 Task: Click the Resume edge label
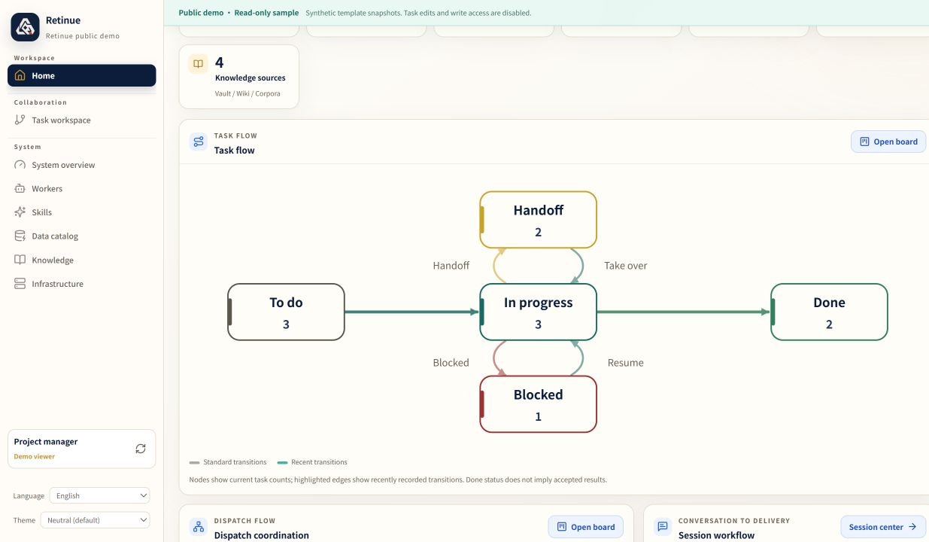tap(626, 363)
